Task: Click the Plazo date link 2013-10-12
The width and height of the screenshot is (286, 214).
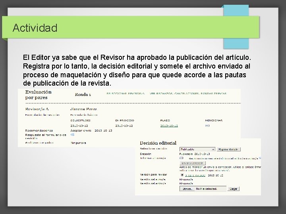Action: click(x=169, y=126)
